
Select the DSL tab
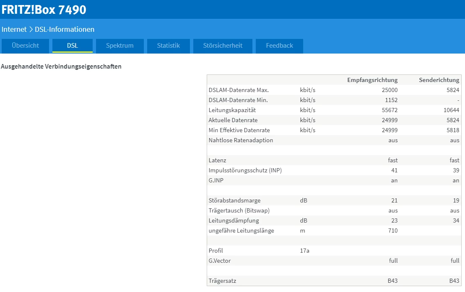point(73,46)
